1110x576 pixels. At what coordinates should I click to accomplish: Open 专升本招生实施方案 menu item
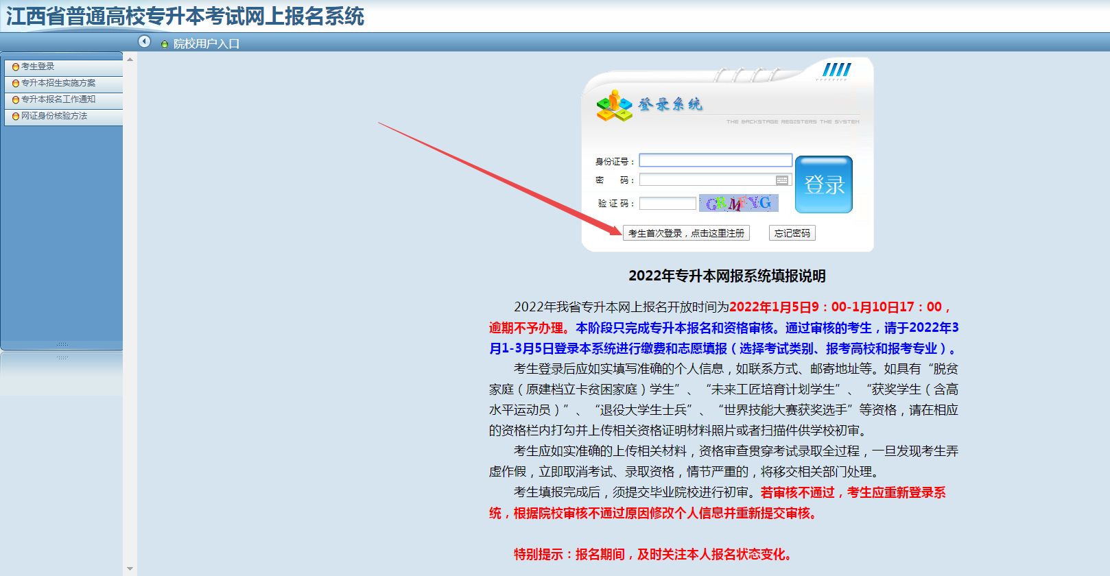58,83
